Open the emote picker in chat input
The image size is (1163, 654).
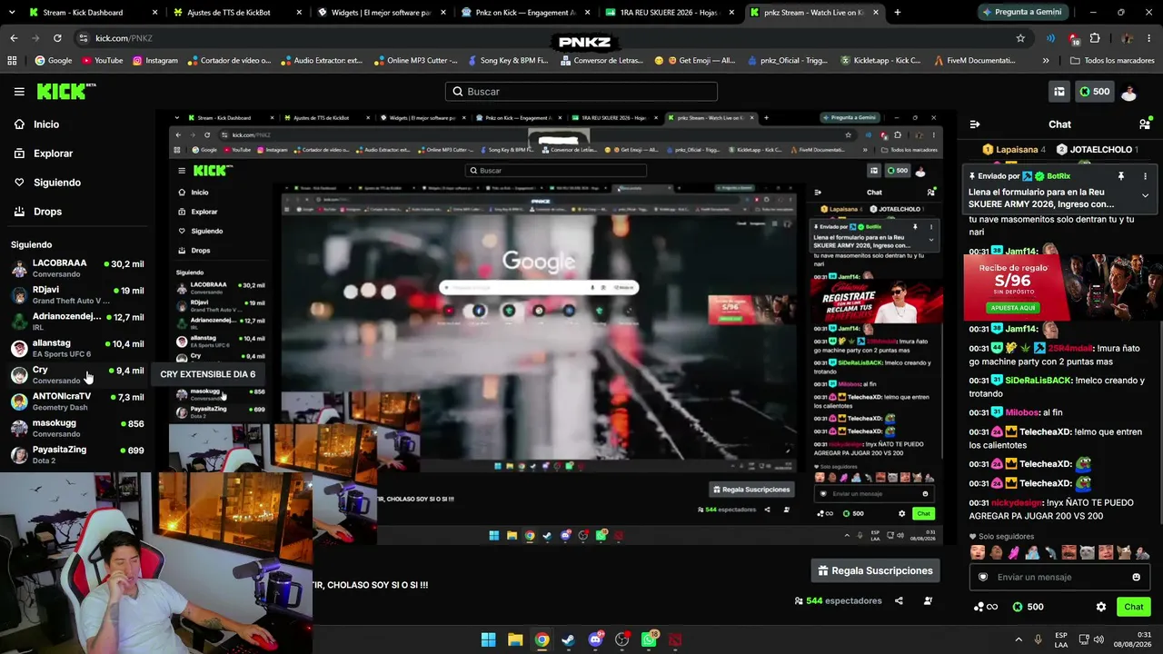1136,577
